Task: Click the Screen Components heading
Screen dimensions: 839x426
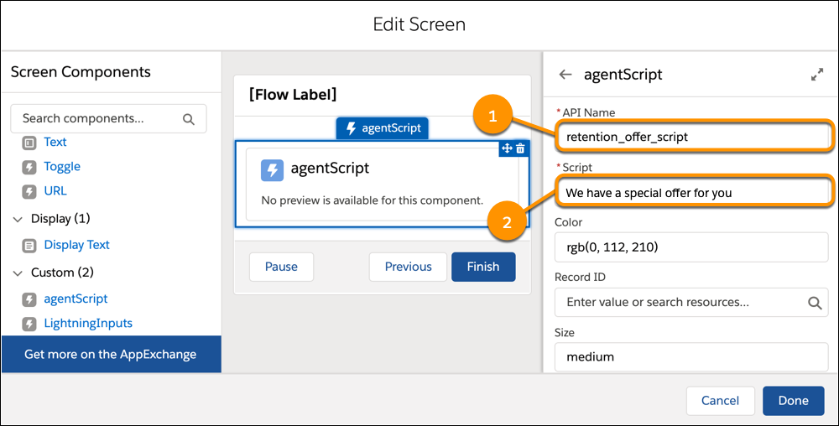Action: coord(81,72)
